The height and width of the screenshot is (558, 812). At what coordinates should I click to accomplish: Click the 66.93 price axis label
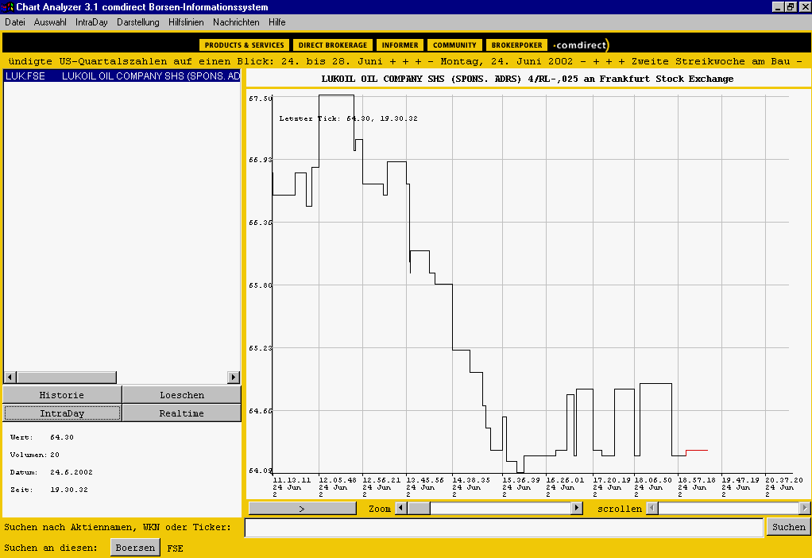(x=261, y=160)
